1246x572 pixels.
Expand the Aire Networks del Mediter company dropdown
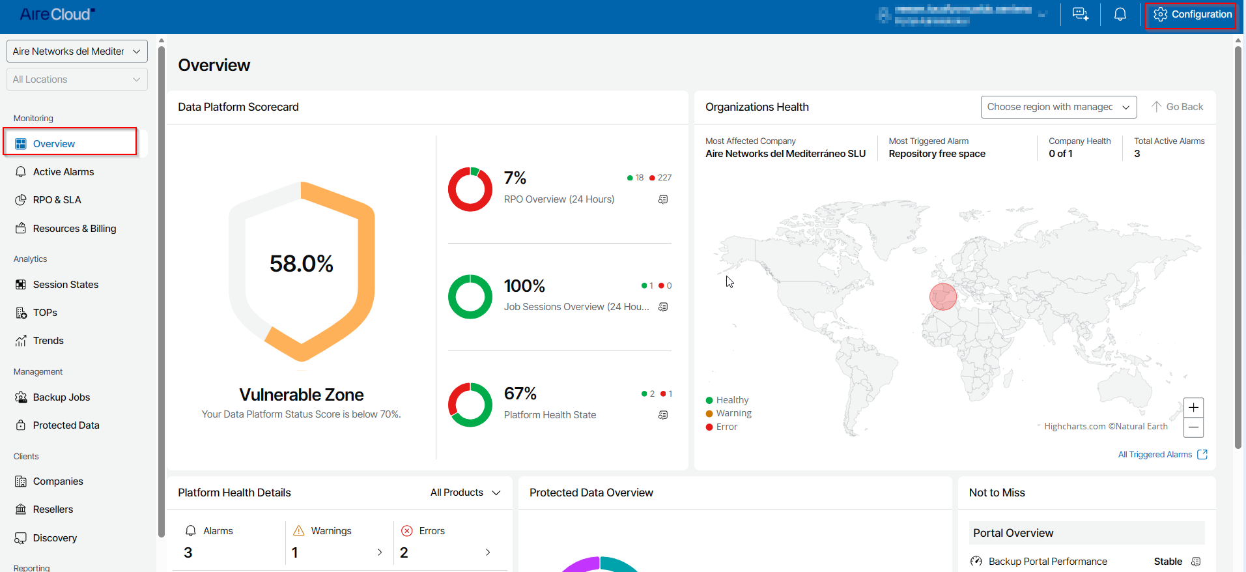pyautogui.click(x=77, y=51)
